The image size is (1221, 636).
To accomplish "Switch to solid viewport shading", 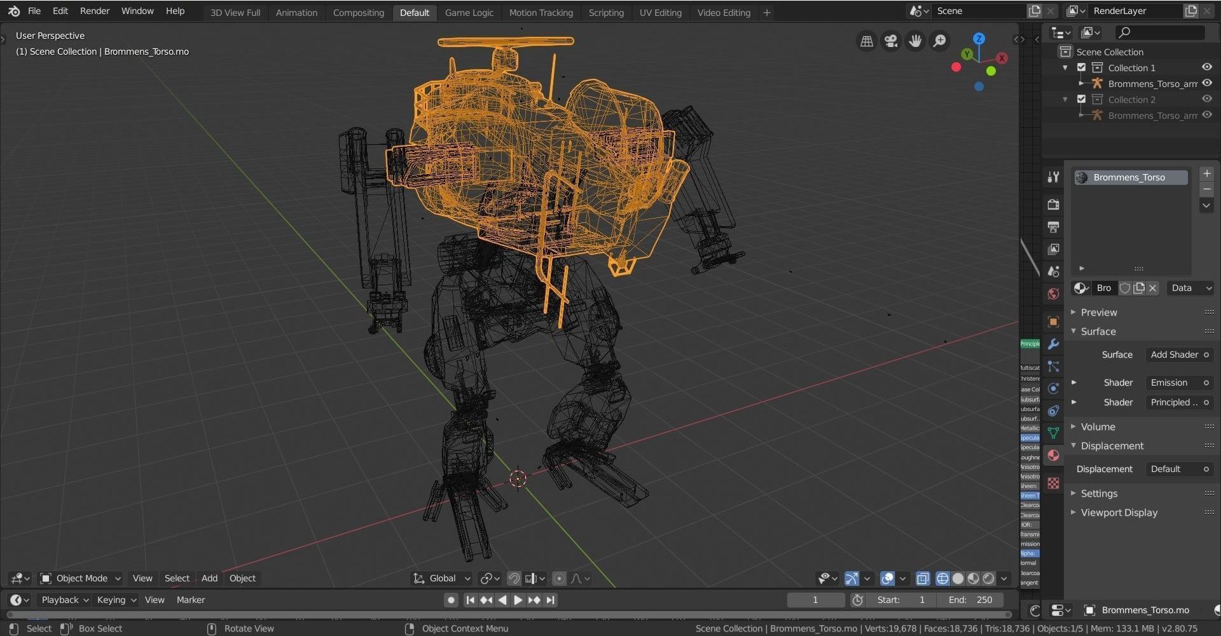I will point(958,578).
